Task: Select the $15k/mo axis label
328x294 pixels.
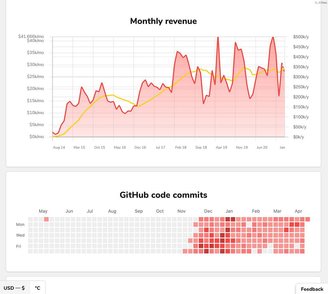Action: click(35, 101)
